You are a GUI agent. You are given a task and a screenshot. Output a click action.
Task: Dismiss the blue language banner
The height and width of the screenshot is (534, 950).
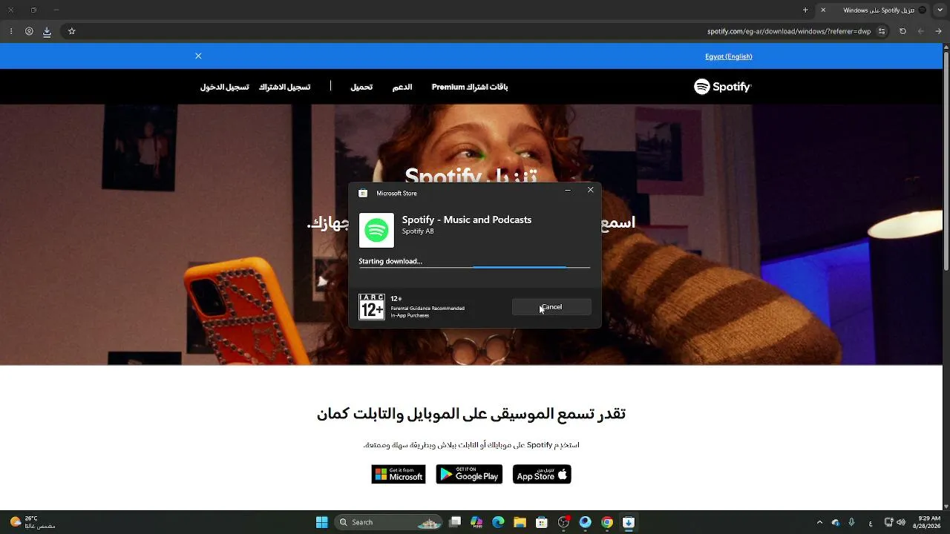point(198,56)
